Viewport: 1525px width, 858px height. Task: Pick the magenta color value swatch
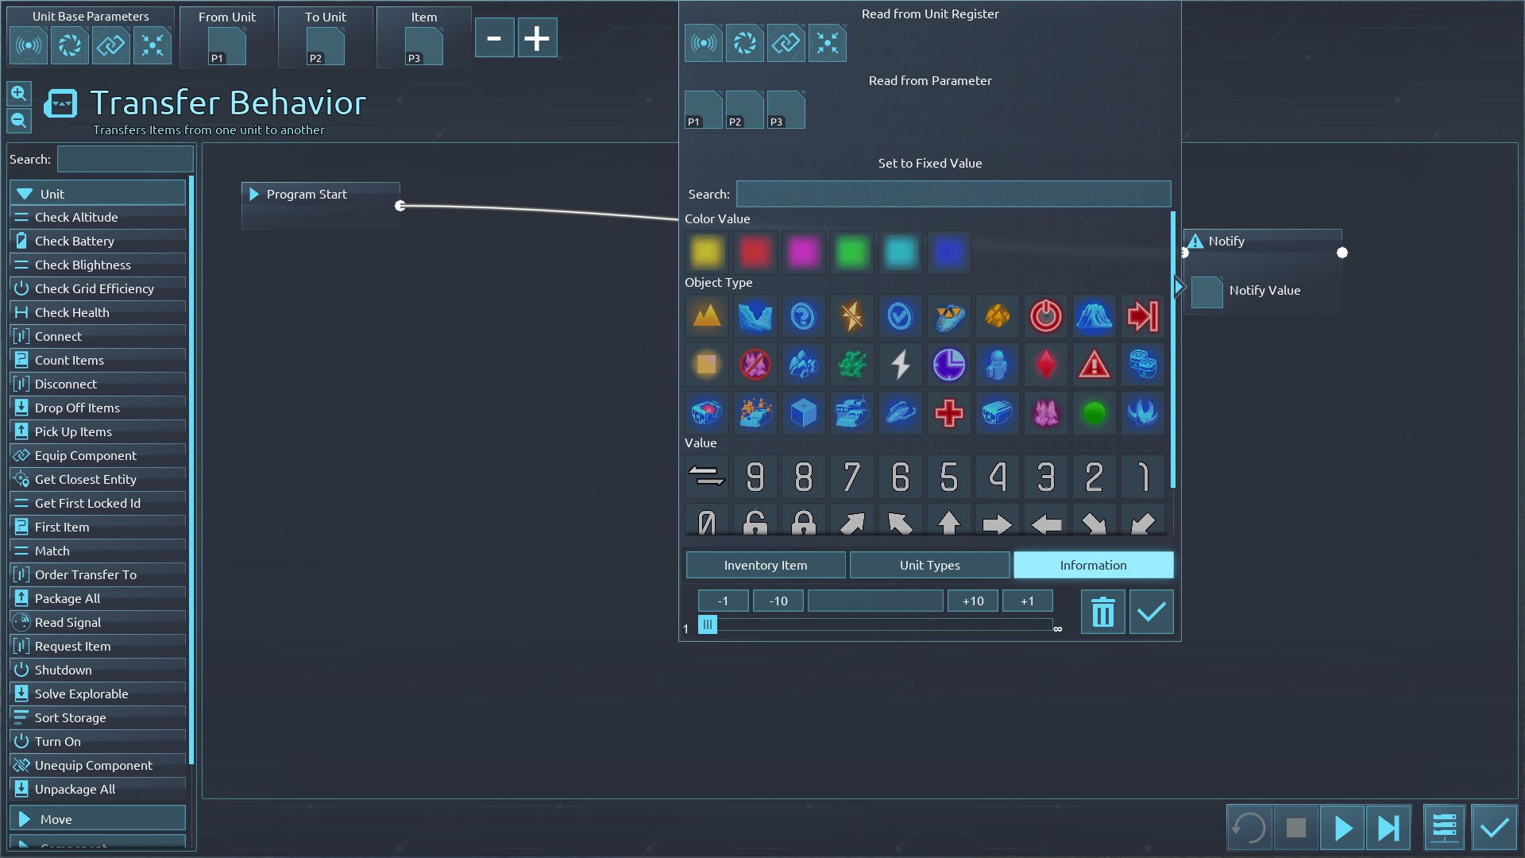point(803,253)
